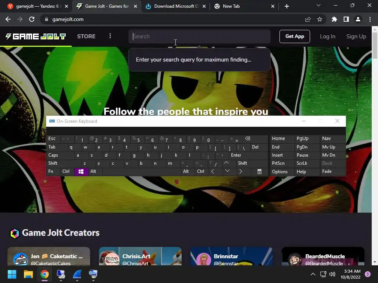Open the STORE page

click(x=86, y=36)
